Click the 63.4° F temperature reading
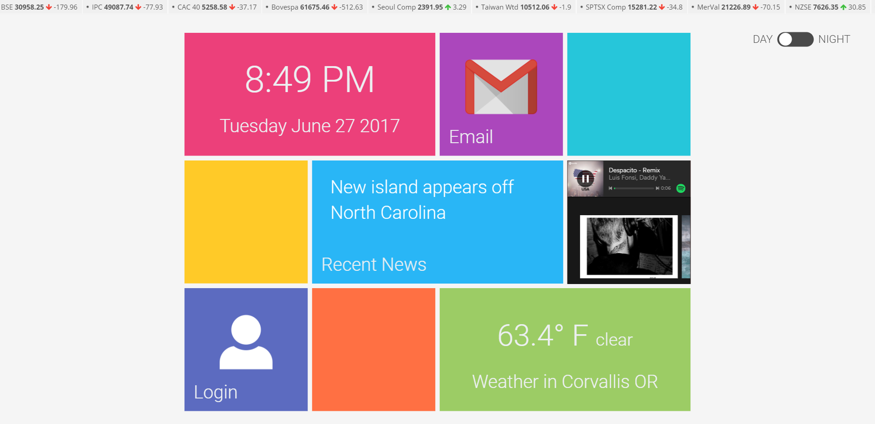The width and height of the screenshot is (875, 424). coord(542,336)
